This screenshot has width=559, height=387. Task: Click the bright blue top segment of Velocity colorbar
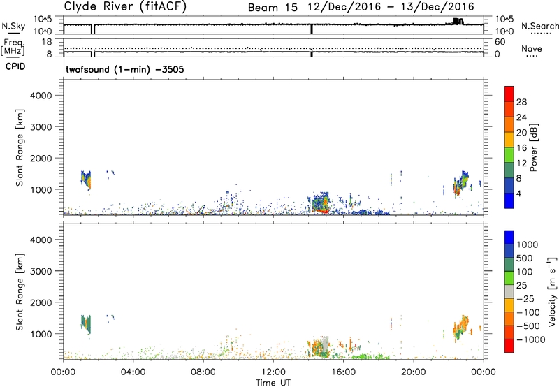(x=509, y=238)
